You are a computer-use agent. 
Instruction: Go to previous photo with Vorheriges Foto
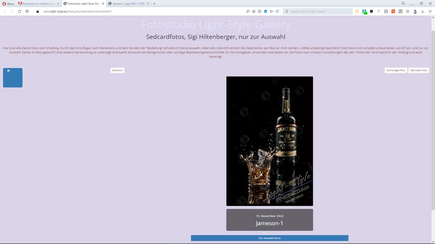(x=396, y=70)
